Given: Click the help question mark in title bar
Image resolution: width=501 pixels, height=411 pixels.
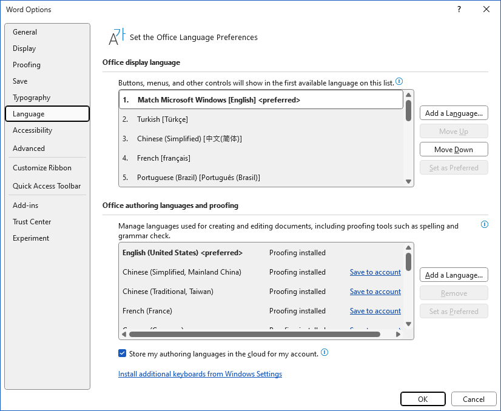Looking at the screenshot, I should pyautogui.click(x=459, y=9).
